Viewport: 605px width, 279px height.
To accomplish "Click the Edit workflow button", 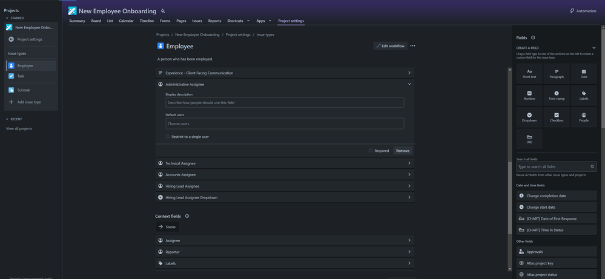I will click(390, 46).
